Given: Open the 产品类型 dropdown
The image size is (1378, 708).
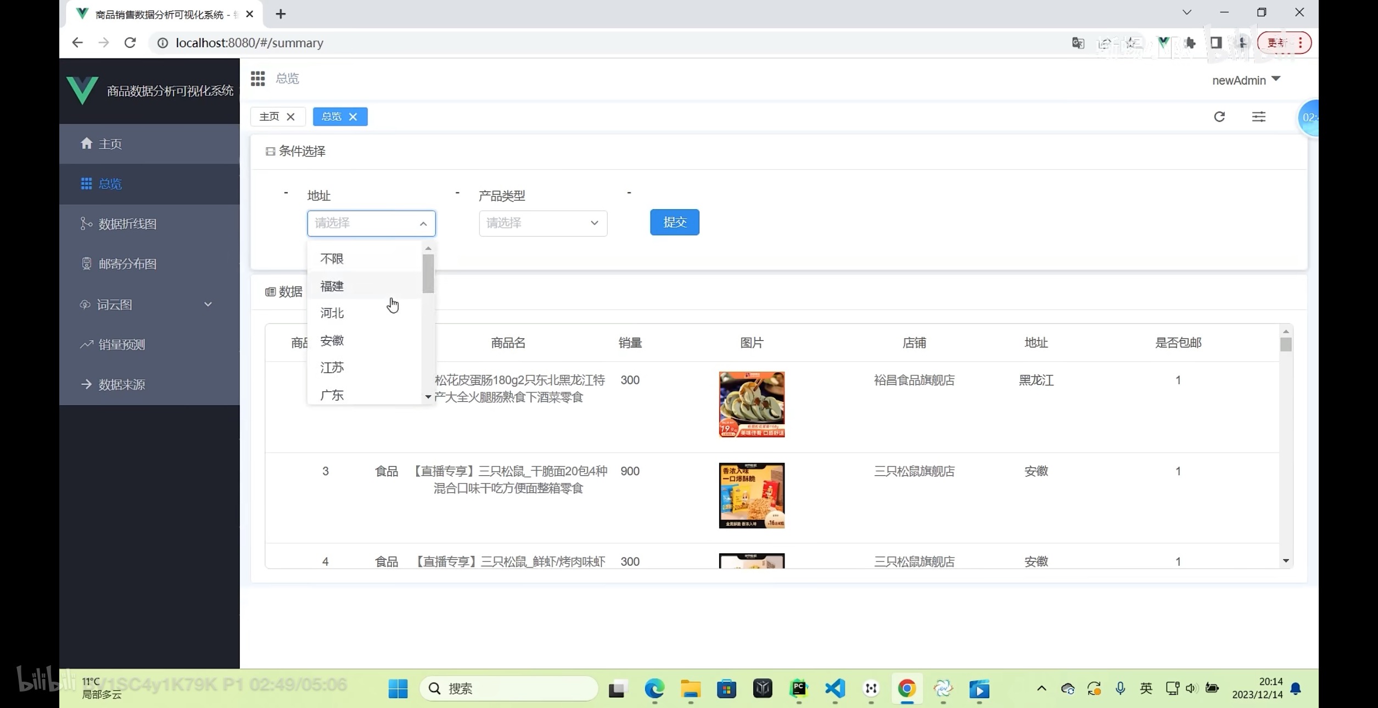Looking at the screenshot, I should click(542, 223).
